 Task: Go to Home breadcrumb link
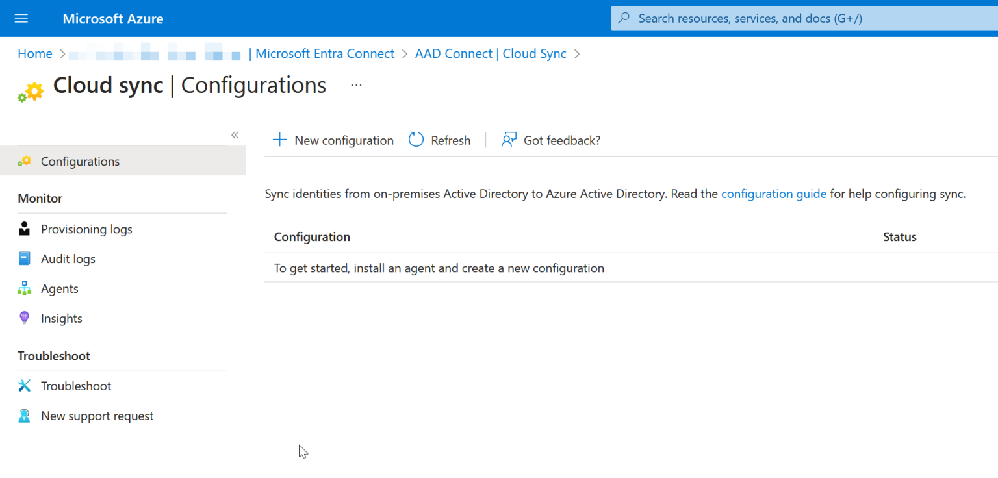click(x=35, y=54)
